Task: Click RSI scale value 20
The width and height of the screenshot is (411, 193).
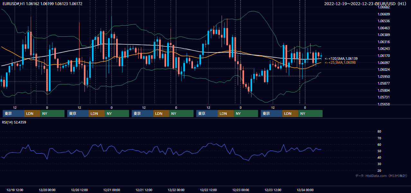Action: point(379,170)
